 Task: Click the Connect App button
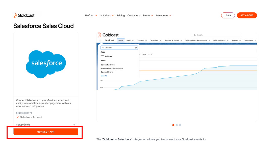(46, 132)
